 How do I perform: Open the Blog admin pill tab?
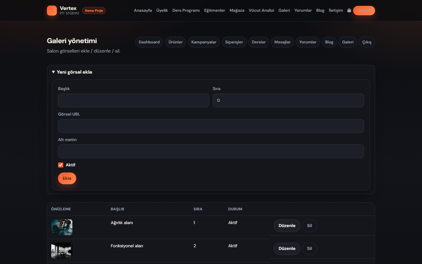(329, 42)
